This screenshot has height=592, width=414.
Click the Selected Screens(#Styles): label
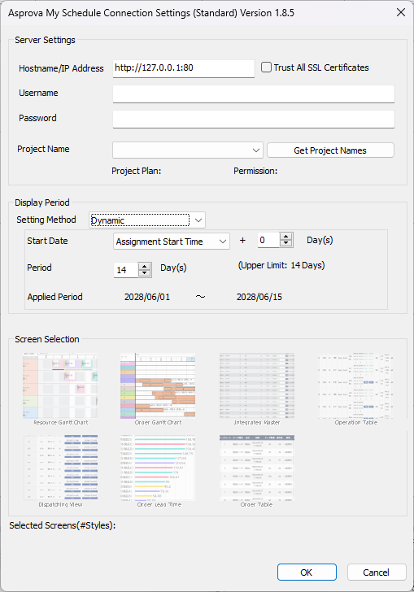[63, 525]
